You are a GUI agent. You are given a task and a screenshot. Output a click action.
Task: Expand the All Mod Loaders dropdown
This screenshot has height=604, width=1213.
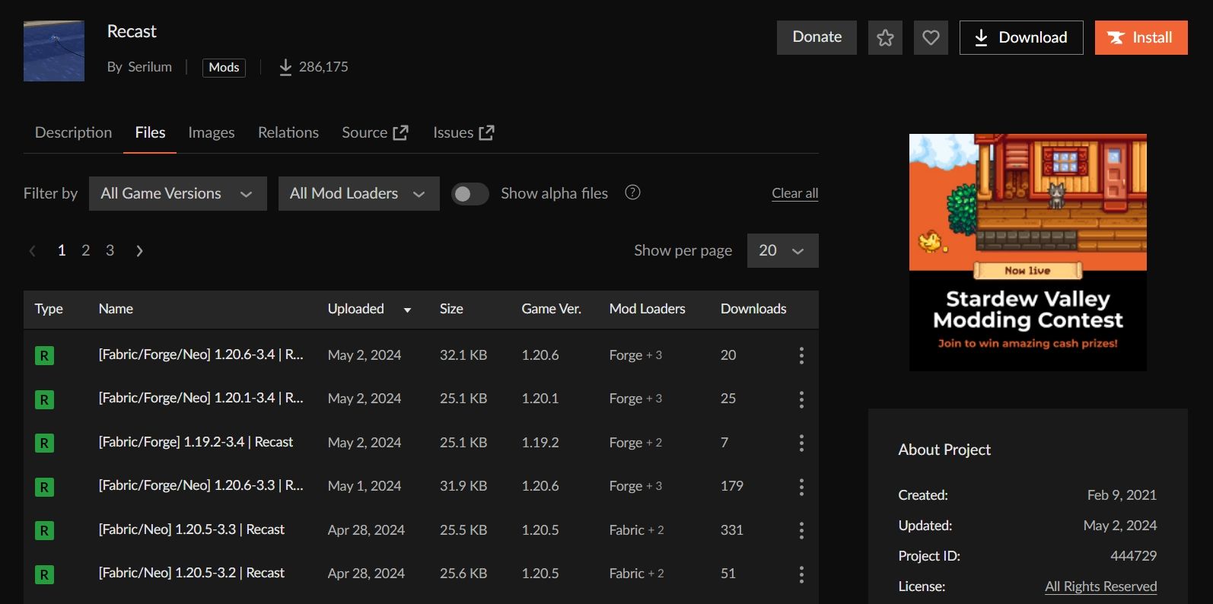click(358, 194)
